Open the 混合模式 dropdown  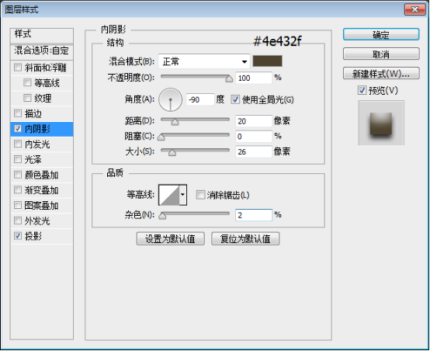click(x=204, y=61)
